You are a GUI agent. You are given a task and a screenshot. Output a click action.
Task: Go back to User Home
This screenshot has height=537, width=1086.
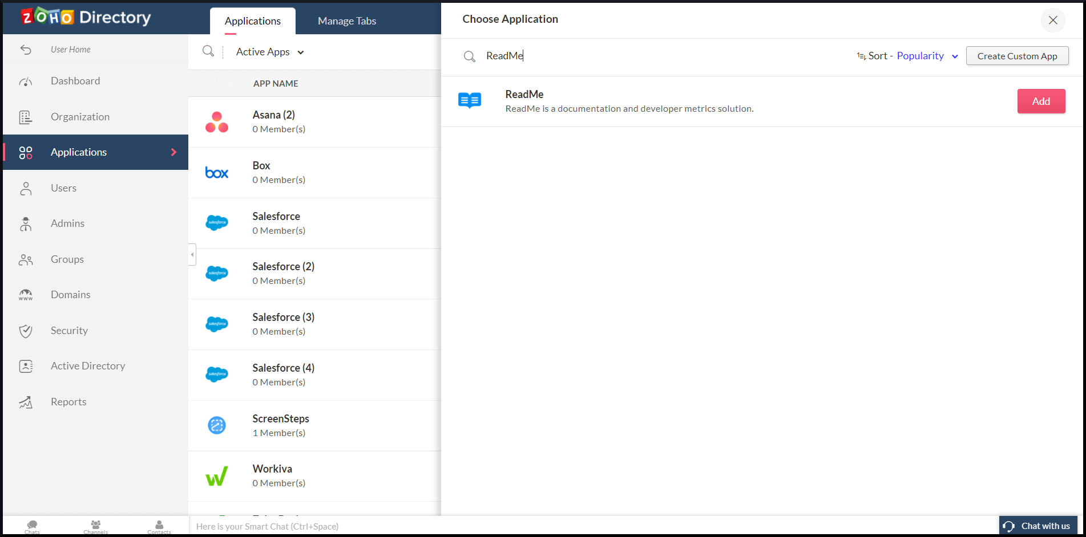(x=71, y=50)
